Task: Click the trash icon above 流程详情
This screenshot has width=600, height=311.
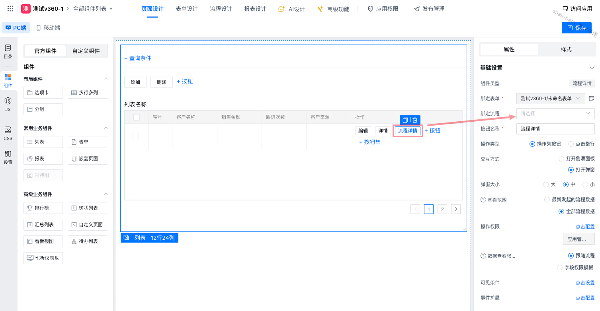Action: point(415,120)
